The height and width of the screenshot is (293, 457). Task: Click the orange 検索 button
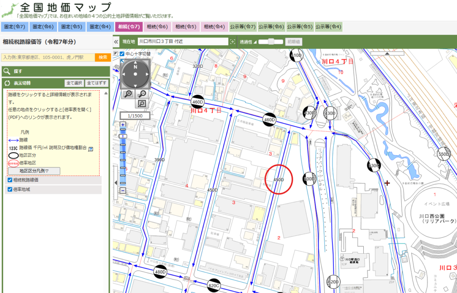pos(103,57)
